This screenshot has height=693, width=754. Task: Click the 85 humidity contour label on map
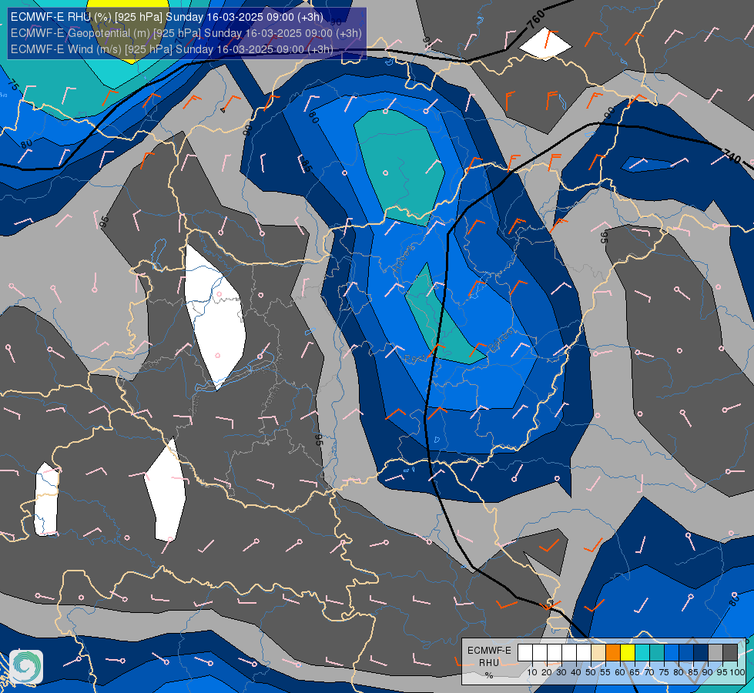(x=307, y=165)
